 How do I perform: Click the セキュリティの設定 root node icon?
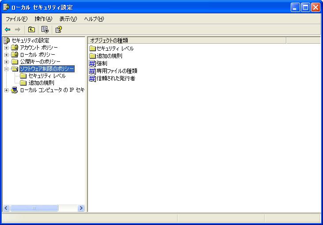coord(7,41)
